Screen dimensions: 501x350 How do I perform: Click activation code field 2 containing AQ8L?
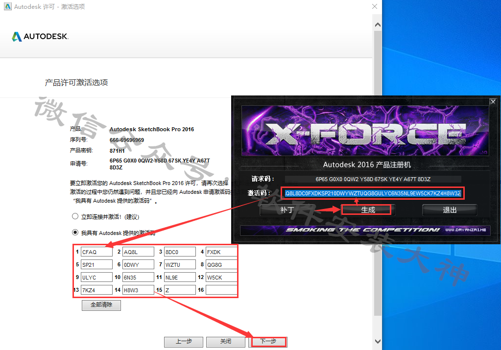coord(138,252)
